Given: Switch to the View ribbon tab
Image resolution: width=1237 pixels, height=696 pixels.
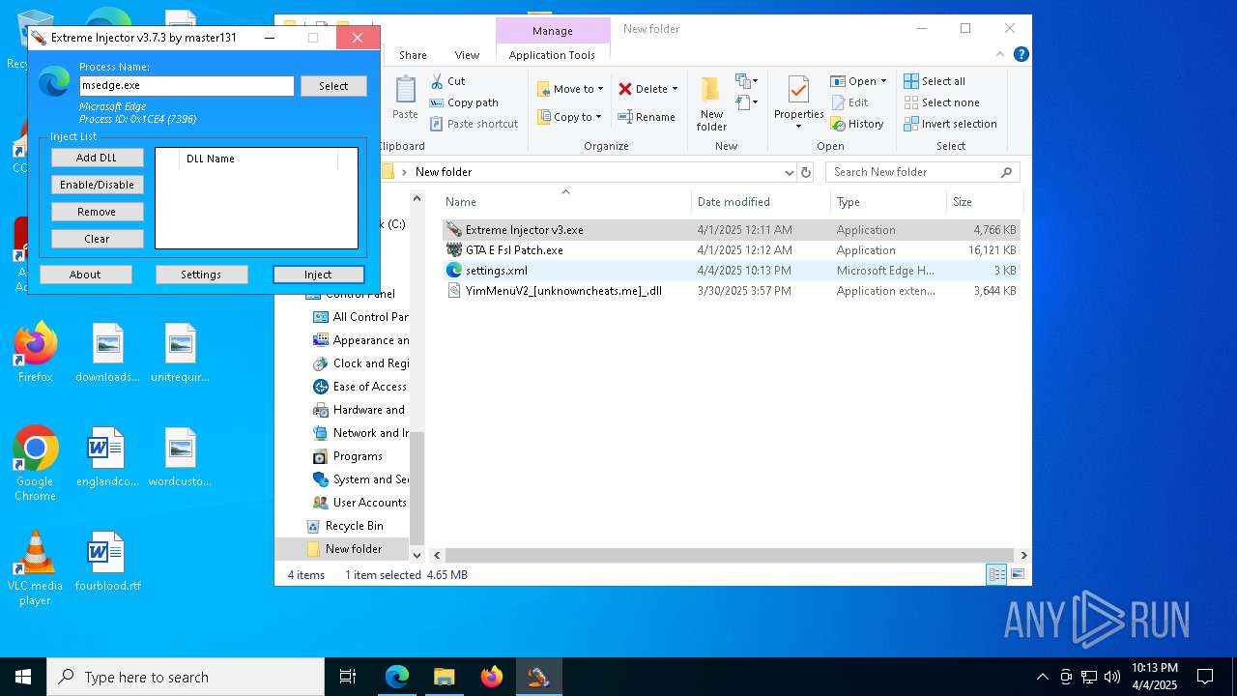Looking at the screenshot, I should (x=467, y=55).
